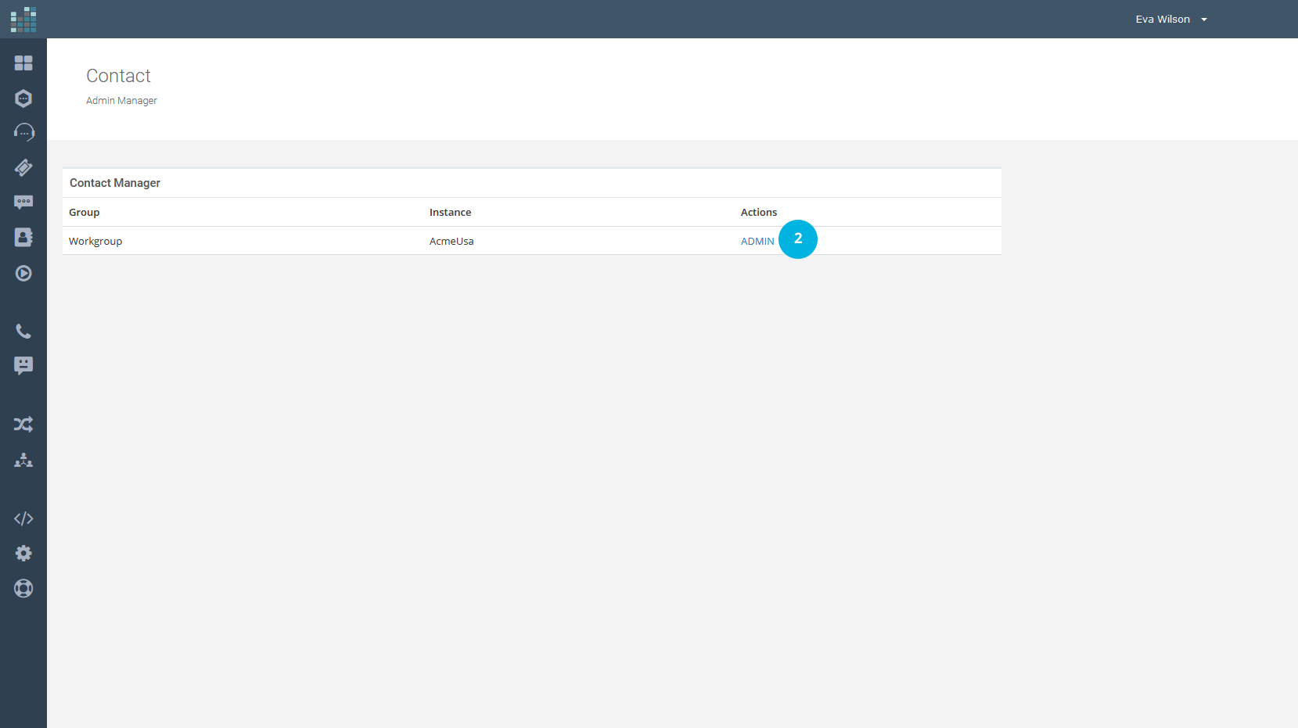
Task: Open the dashboard grid icon in sidebar
Action: coord(23,63)
